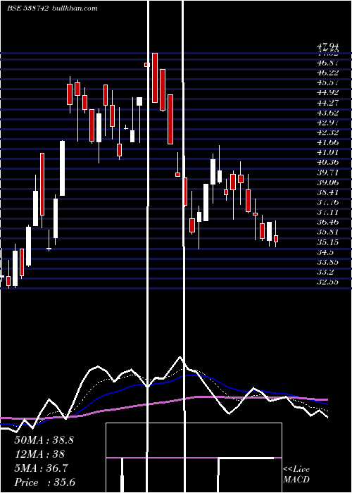
Task: Click the 50MA : 38.8 readout
Action: point(44,440)
